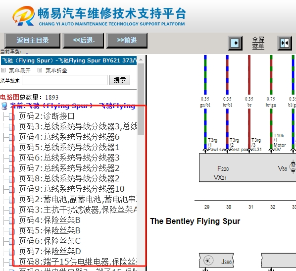Click page icon beside 页码6:保险丝架C
Image resolution: width=296 pixels, height=271 pixels.
pyautogui.click(x=11, y=241)
